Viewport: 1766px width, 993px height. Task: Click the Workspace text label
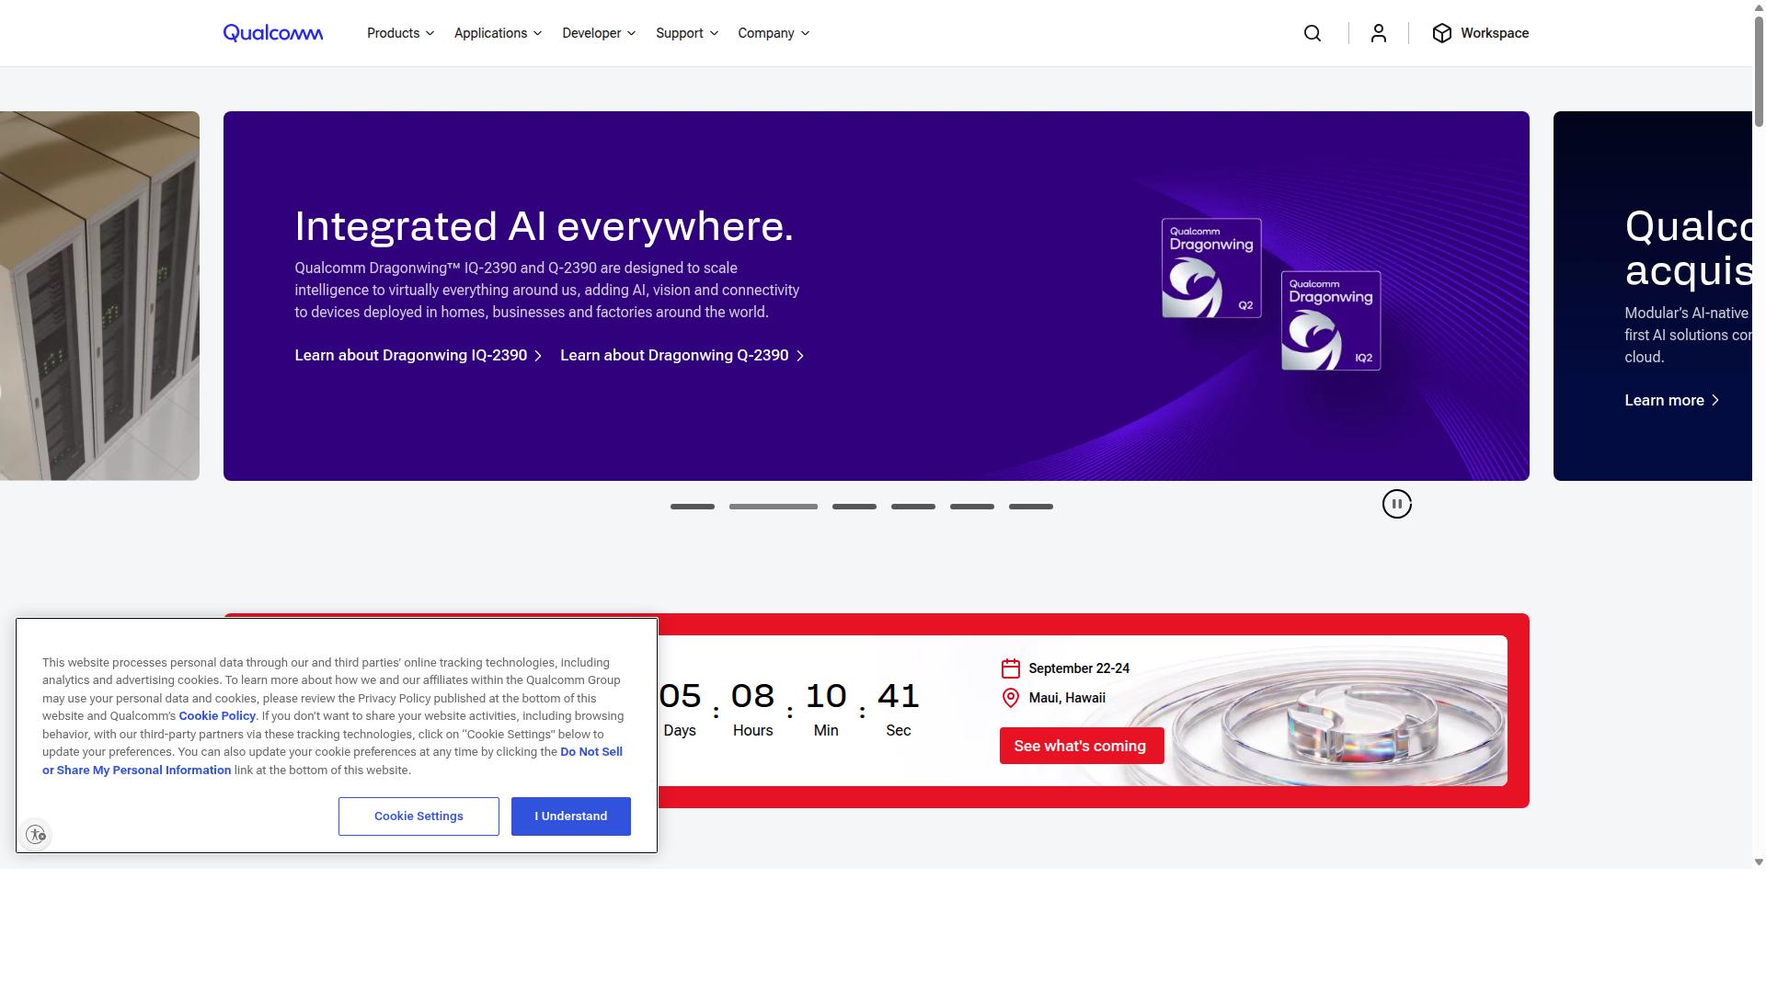pos(1495,33)
